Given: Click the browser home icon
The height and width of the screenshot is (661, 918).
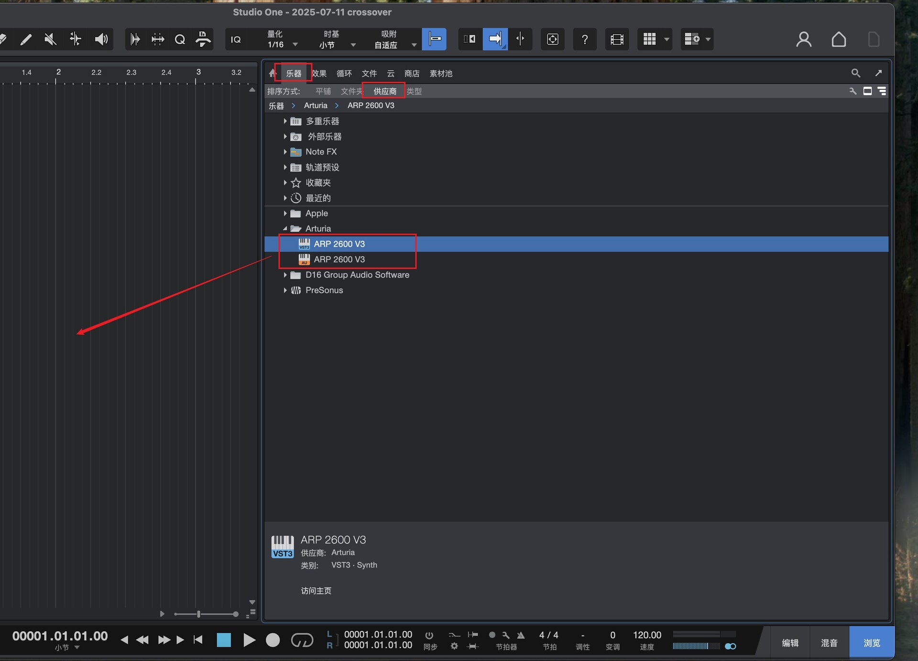Looking at the screenshot, I should pyautogui.click(x=273, y=73).
